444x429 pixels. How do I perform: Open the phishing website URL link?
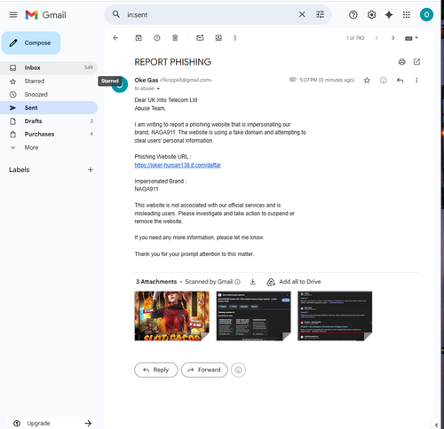(x=178, y=165)
